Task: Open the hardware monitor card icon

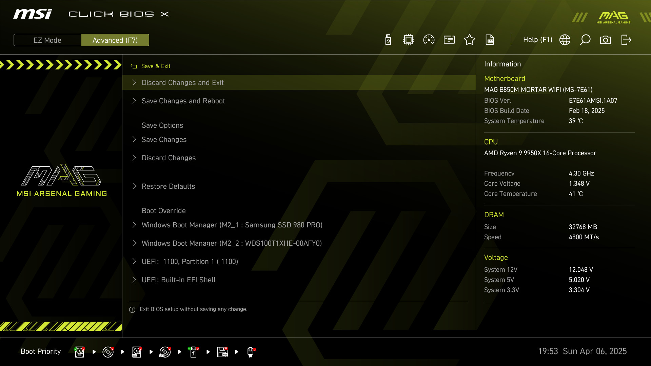Action: point(449,40)
